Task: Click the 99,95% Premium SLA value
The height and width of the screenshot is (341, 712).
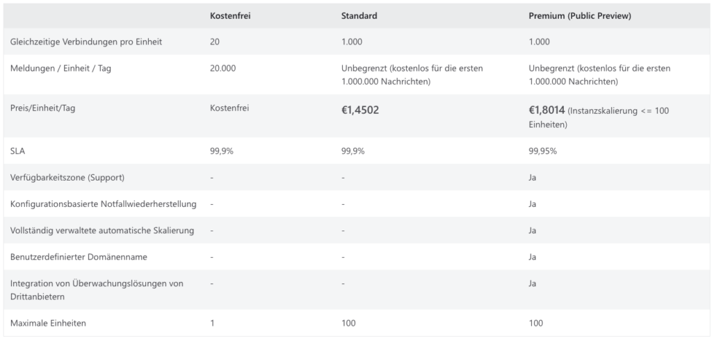Action: 542,151
